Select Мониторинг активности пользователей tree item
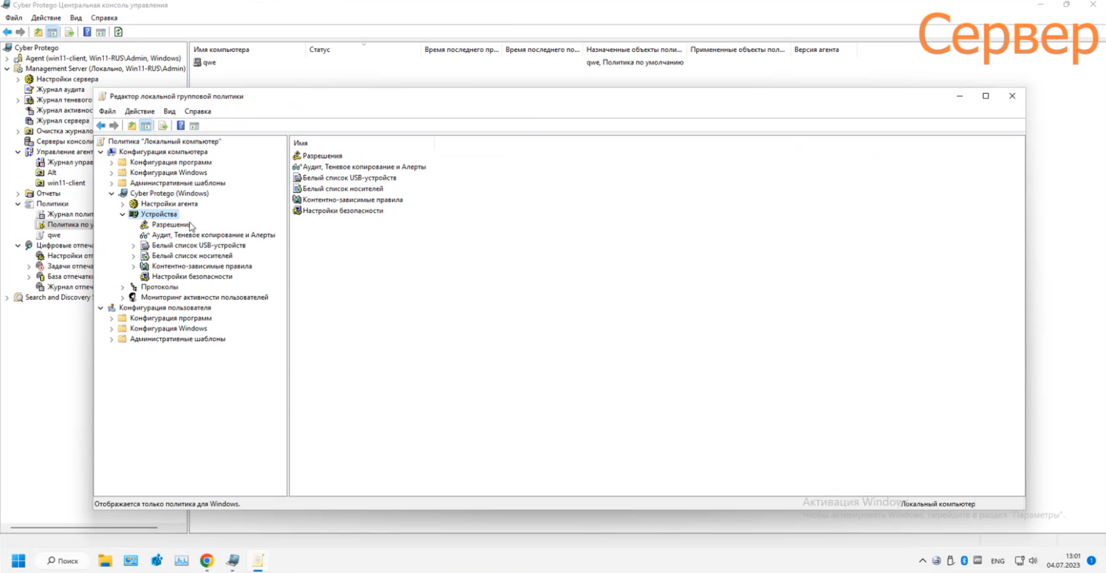 tap(204, 297)
